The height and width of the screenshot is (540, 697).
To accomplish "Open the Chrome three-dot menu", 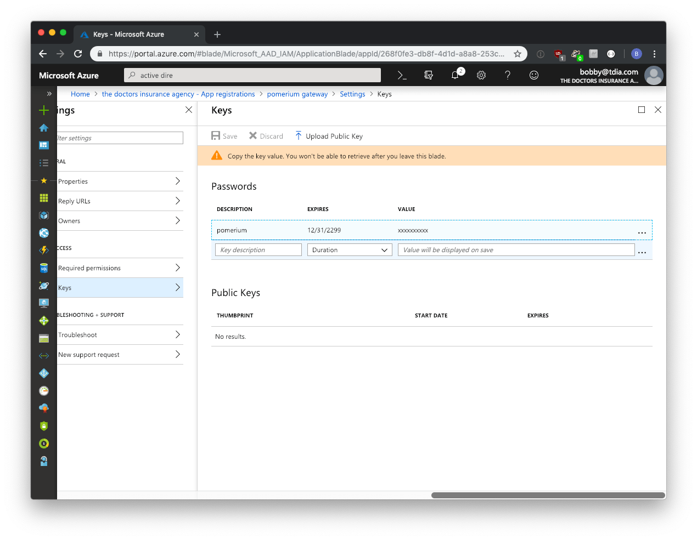I will (654, 54).
